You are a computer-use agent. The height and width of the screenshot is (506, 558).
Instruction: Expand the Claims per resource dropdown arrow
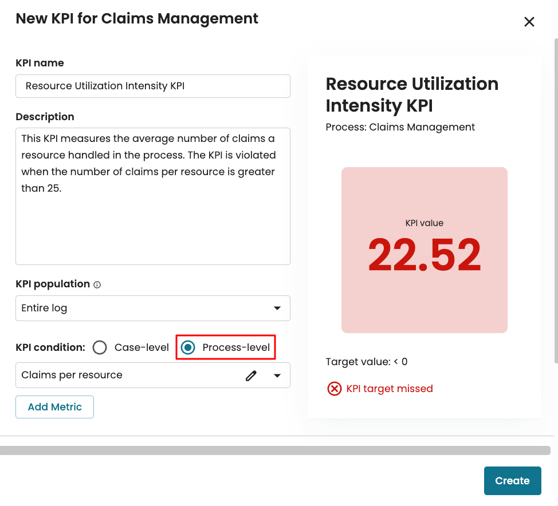277,375
